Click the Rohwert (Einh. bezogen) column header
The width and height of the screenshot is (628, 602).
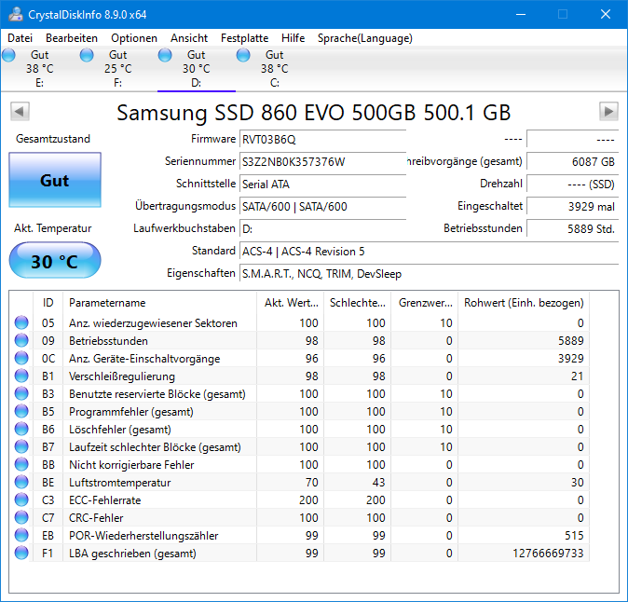(x=524, y=303)
